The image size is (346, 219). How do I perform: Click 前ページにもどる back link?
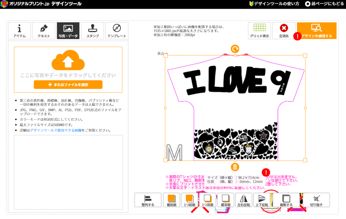[x=324, y=4]
